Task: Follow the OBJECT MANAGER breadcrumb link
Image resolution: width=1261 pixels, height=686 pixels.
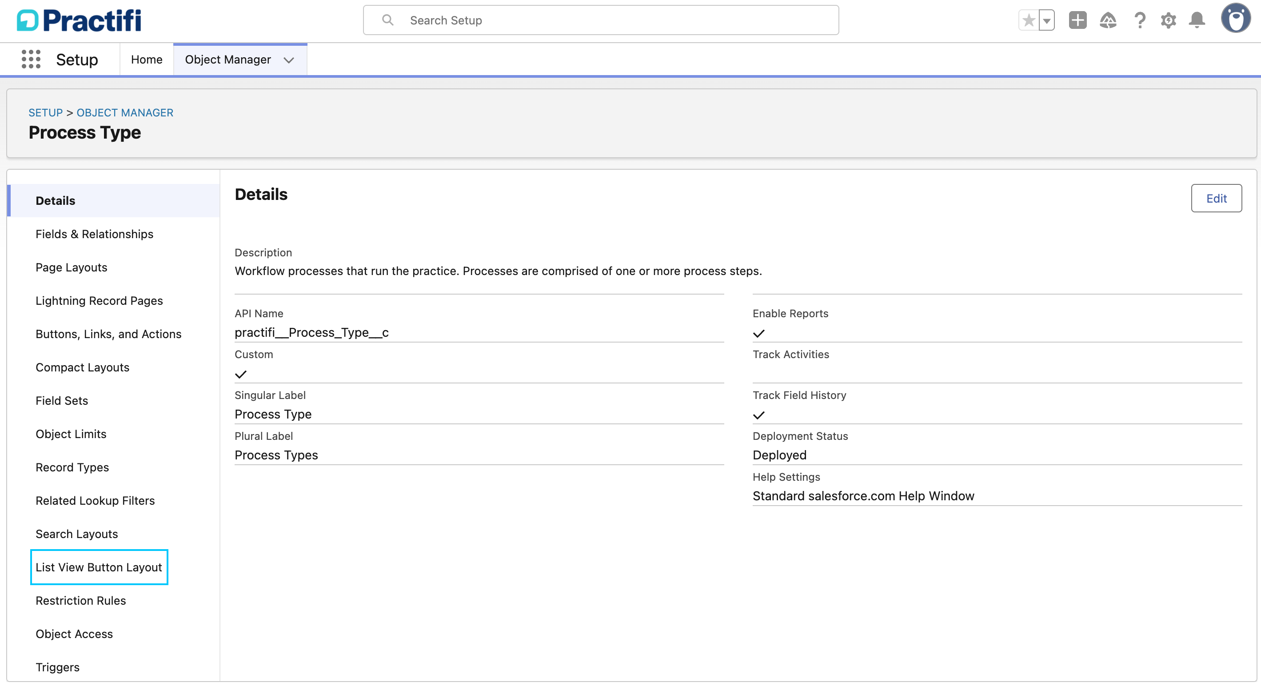Action: pyautogui.click(x=125, y=112)
